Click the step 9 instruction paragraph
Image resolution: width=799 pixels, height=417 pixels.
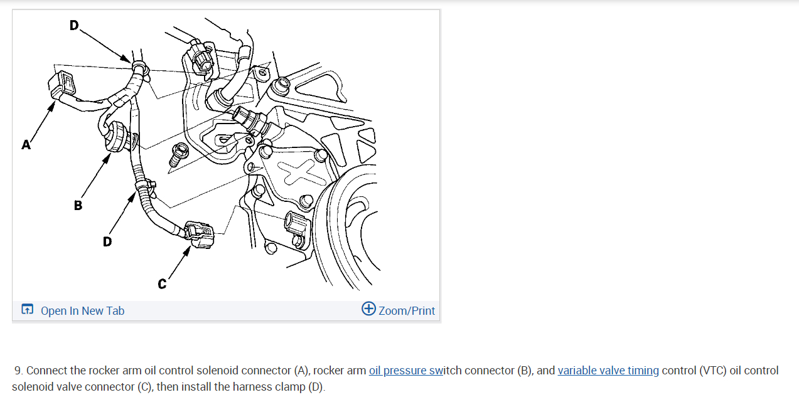point(395,378)
